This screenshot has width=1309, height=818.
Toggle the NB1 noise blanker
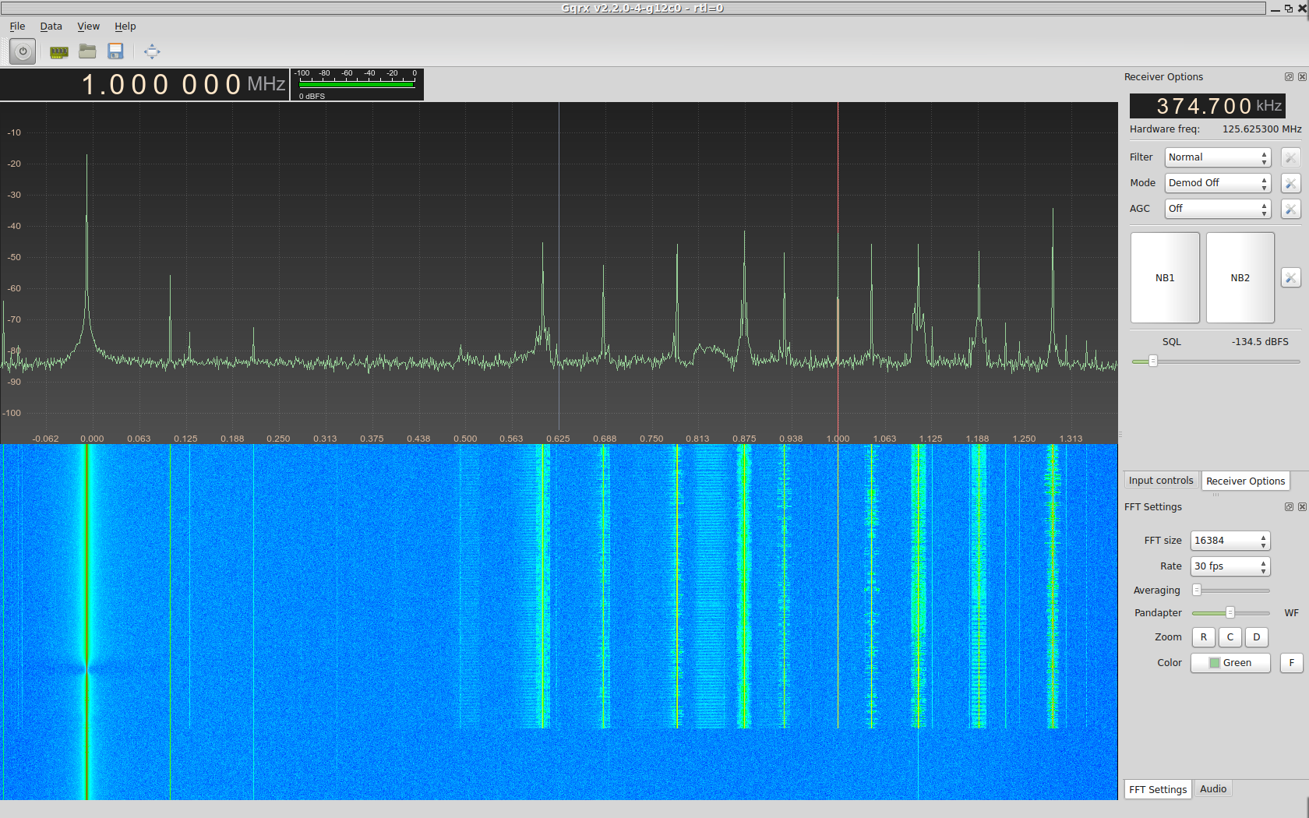[1165, 278]
